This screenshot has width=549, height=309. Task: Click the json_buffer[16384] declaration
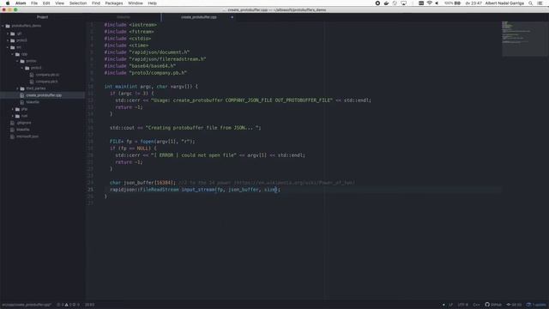[142, 183]
